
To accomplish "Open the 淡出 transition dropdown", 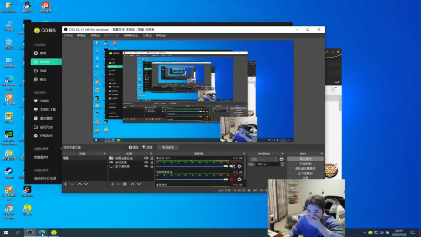I will point(264,159).
